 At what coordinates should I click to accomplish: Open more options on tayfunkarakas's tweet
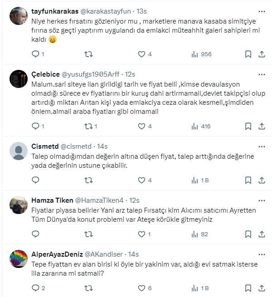262,11
